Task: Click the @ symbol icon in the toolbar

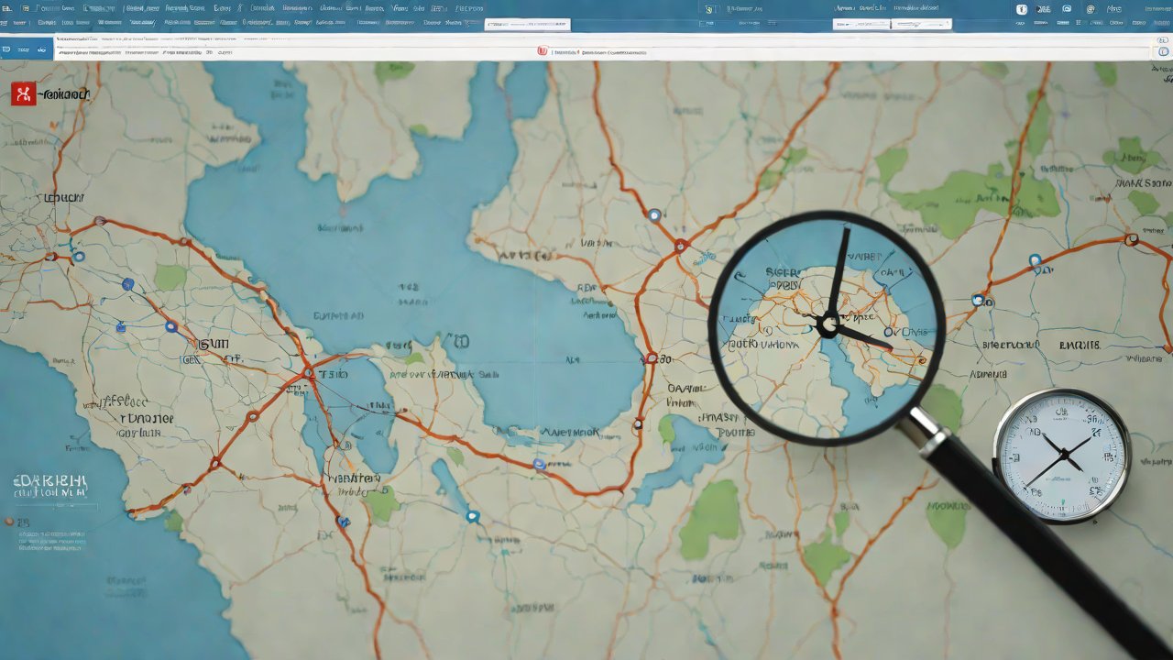Action: pos(1090,9)
